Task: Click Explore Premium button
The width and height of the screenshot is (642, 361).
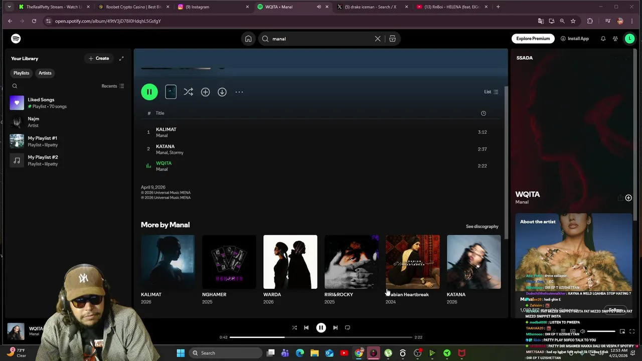Action: [533, 39]
